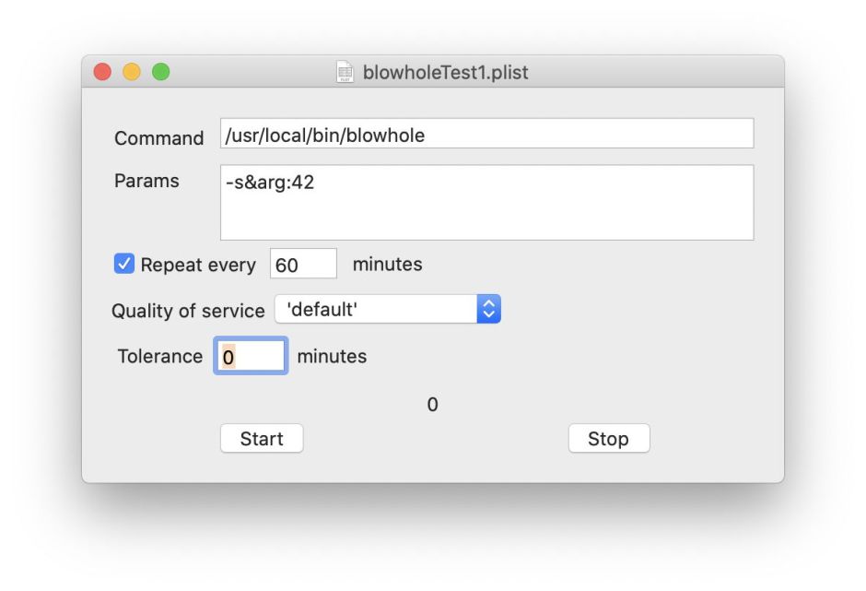Click minutes label beside the Tolerance field
The image size is (866, 591).
coord(332,356)
